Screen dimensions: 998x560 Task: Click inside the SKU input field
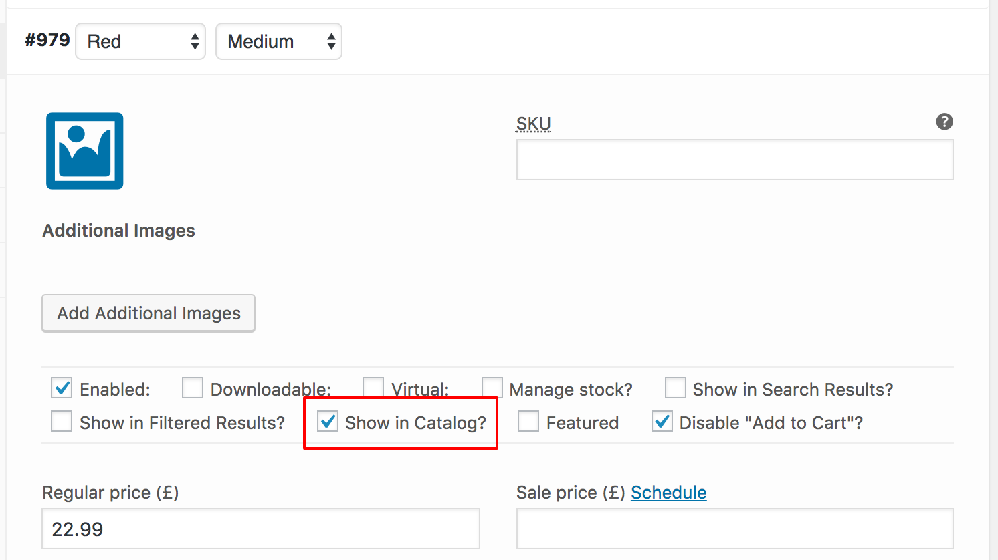734,160
